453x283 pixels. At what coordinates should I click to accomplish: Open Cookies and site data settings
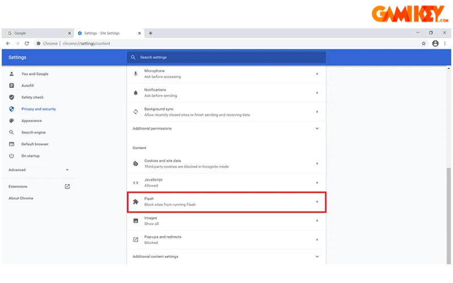point(226,164)
